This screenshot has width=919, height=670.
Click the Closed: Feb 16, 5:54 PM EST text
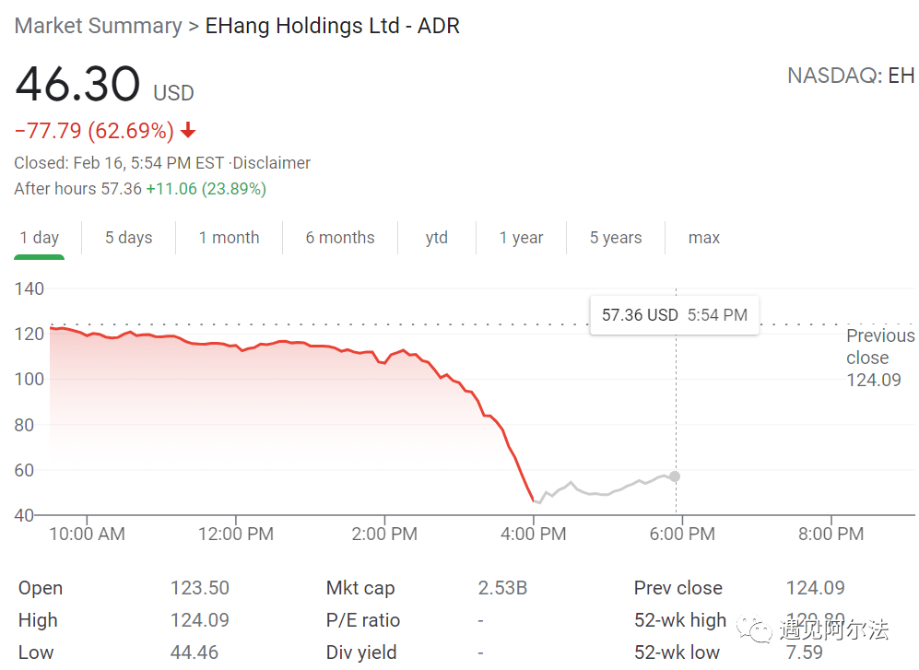coord(119,163)
